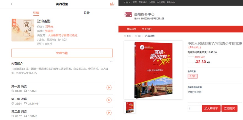Click the large red book cover image

(153, 70)
